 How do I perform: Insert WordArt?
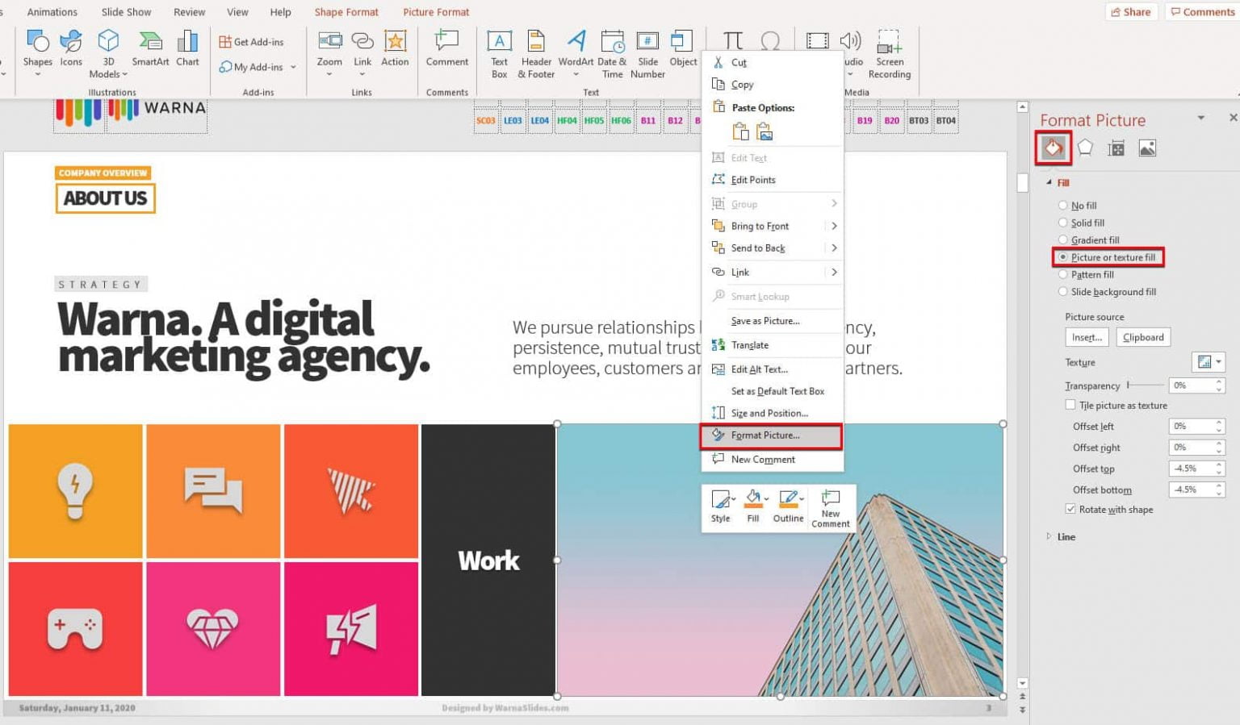point(576,48)
